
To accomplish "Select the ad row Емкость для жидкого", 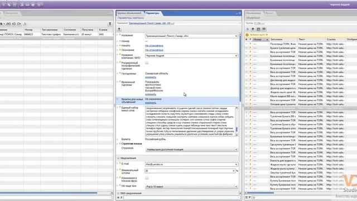I will click(301, 160).
